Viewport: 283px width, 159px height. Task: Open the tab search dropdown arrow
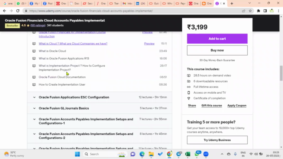coord(249,3)
